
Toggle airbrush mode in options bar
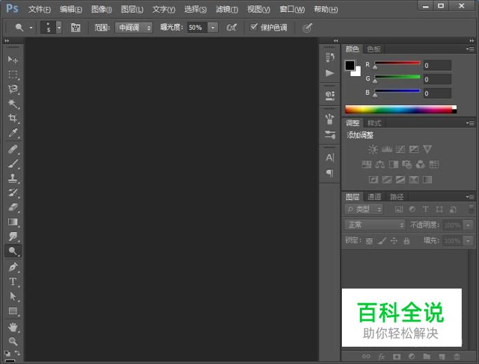pyautogui.click(x=232, y=28)
